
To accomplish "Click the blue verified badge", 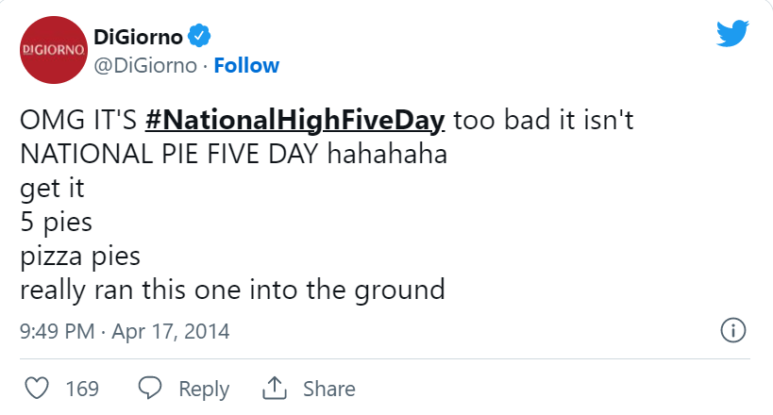I will click(x=200, y=37).
